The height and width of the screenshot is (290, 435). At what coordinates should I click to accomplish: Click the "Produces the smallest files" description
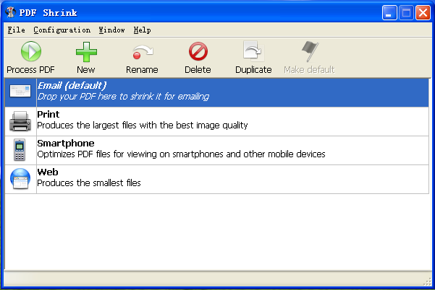(89, 183)
